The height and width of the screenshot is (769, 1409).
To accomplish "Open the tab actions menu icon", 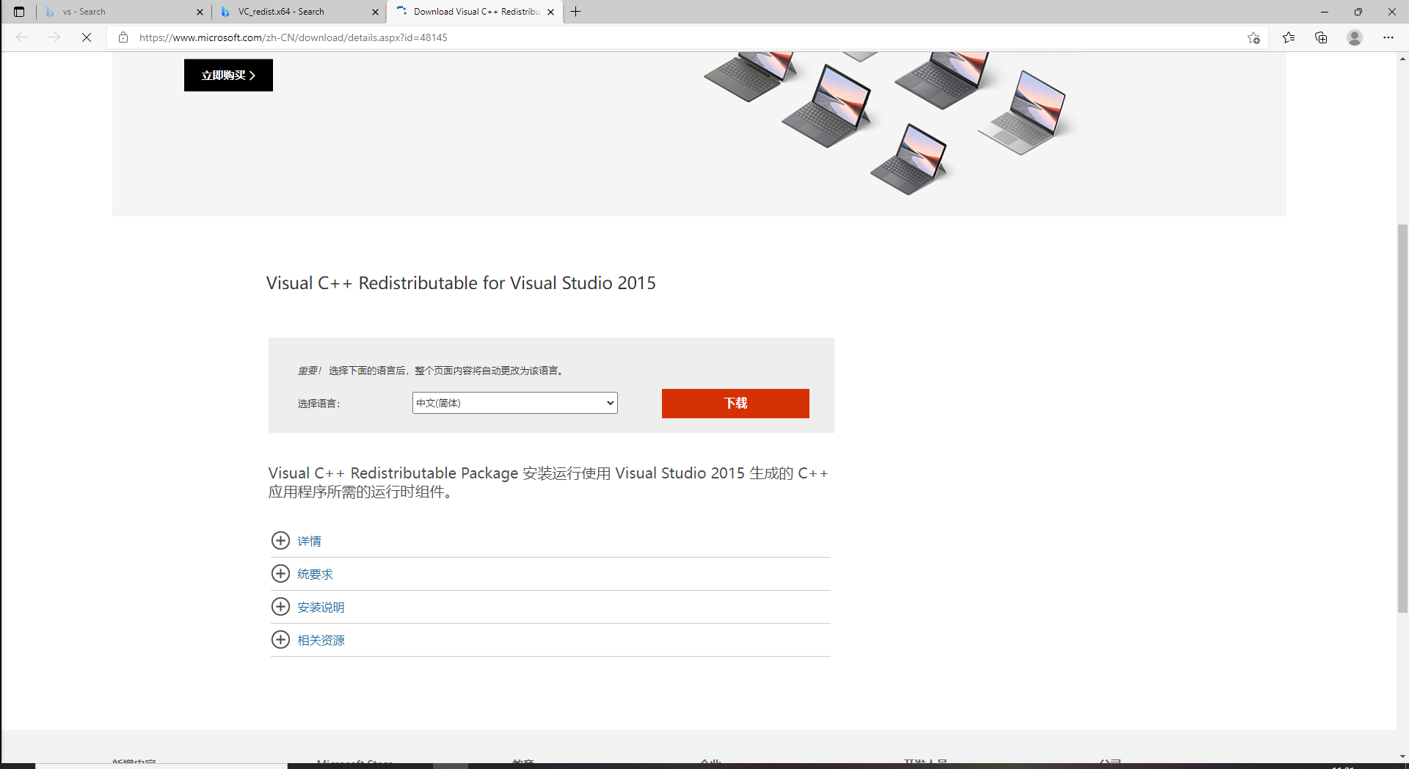I will [19, 12].
